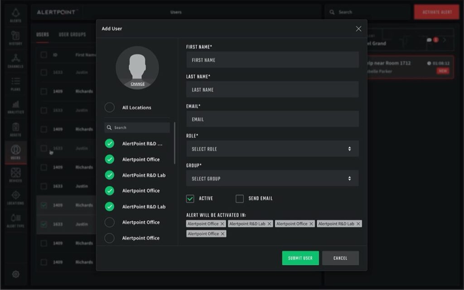Screen dimensions: 464x290
Task: Focus the Last Name input field
Action: (x=272, y=89)
